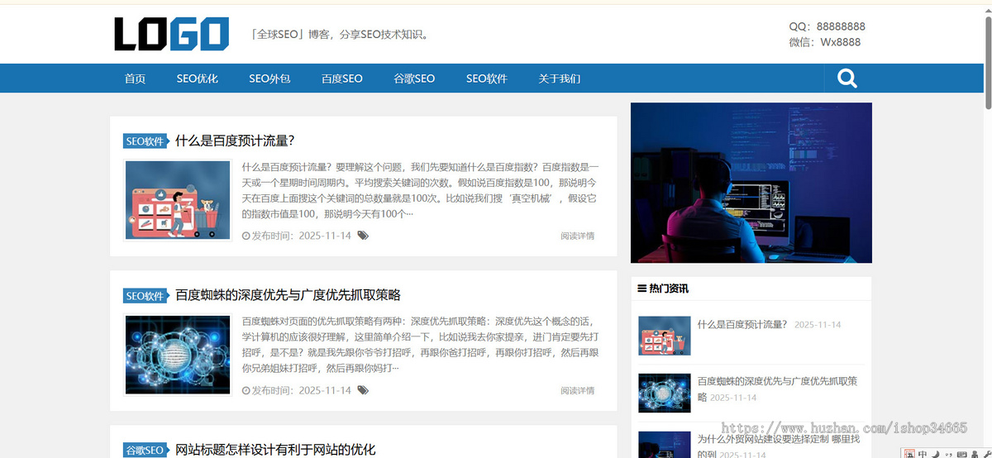The height and width of the screenshot is (458, 992).
Task: Click the programmer banner image in the sidebar
Action: pyautogui.click(x=751, y=182)
